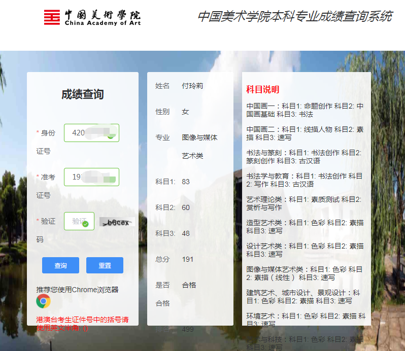Viewport: 405px width, 351px height.
Task: Select the 科目1 score 83
Action: [186, 182]
